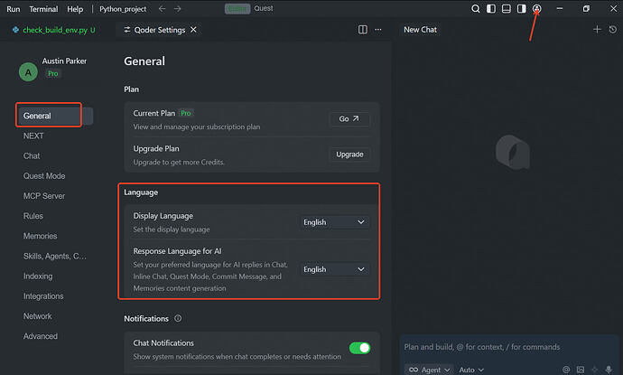Open Chat settings section
Image resolution: width=623 pixels, height=375 pixels.
(x=32, y=156)
